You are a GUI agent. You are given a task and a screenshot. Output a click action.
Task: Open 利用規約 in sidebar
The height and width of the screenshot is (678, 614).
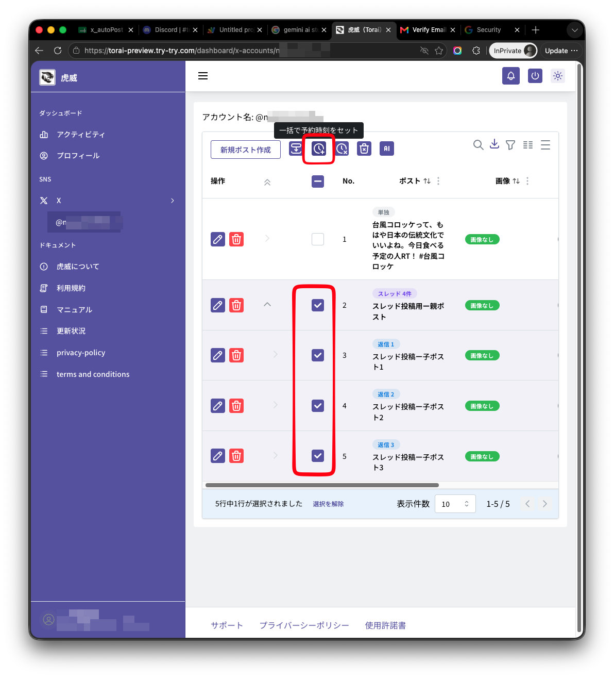pyautogui.click(x=71, y=288)
